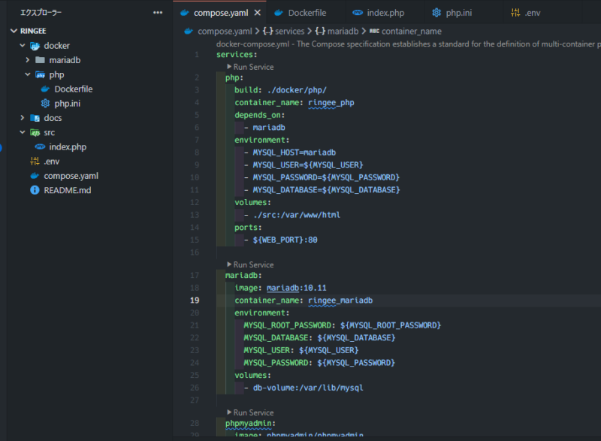
Task: Click the .env file icon in explorer
Action: [35, 162]
